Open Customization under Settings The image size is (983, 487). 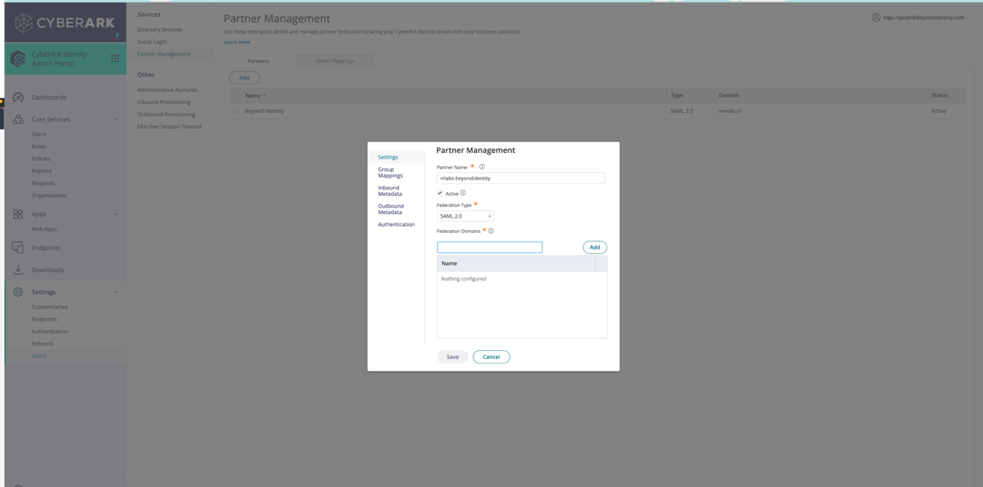point(50,307)
